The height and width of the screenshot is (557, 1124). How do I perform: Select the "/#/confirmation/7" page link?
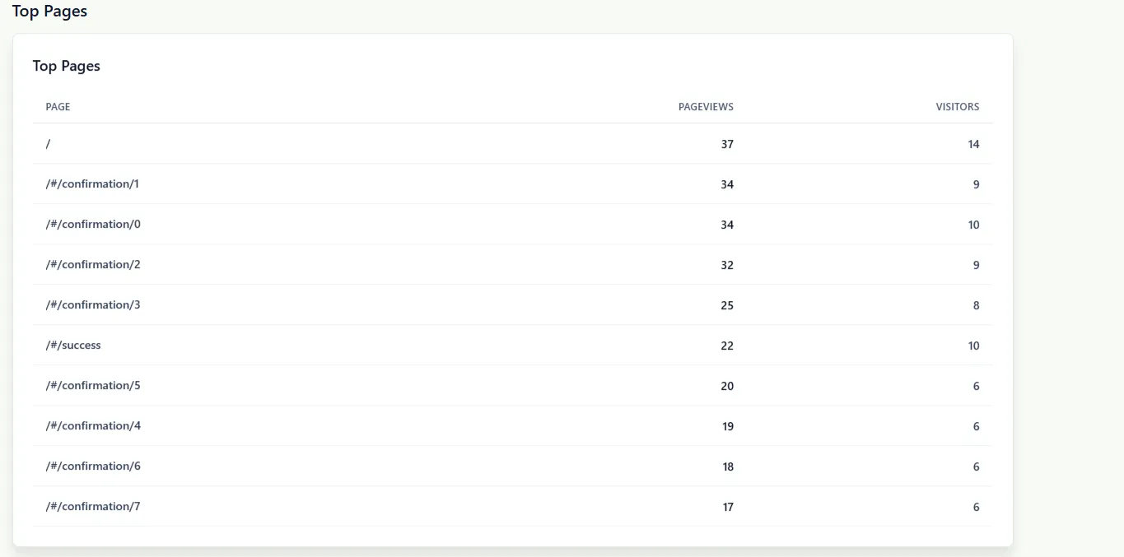pos(92,506)
